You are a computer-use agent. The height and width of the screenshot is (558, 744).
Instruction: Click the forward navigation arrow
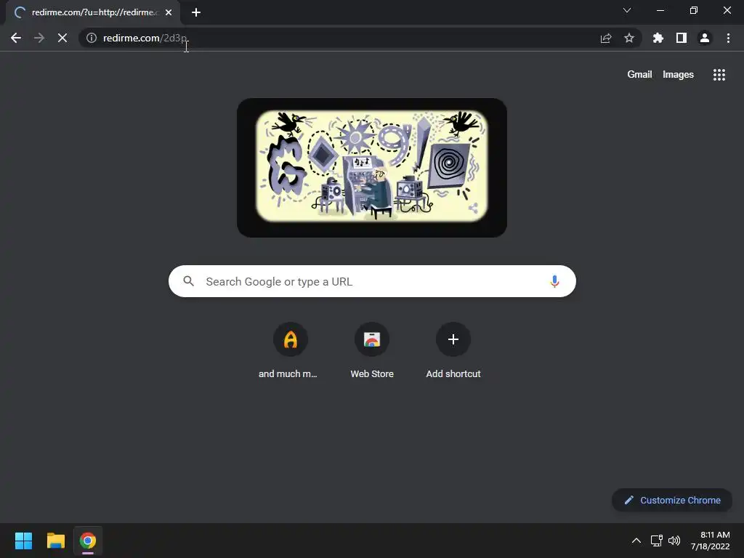click(x=39, y=38)
